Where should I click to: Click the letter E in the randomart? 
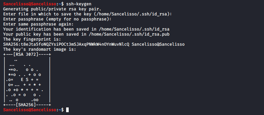pyautogui.click(x=22, y=80)
